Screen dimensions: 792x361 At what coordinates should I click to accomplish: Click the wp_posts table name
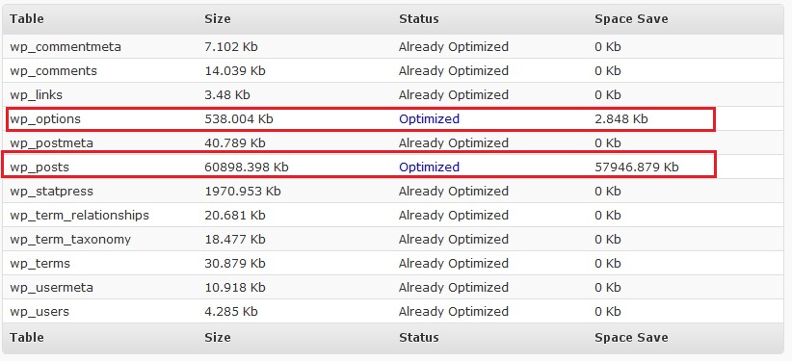click(39, 168)
